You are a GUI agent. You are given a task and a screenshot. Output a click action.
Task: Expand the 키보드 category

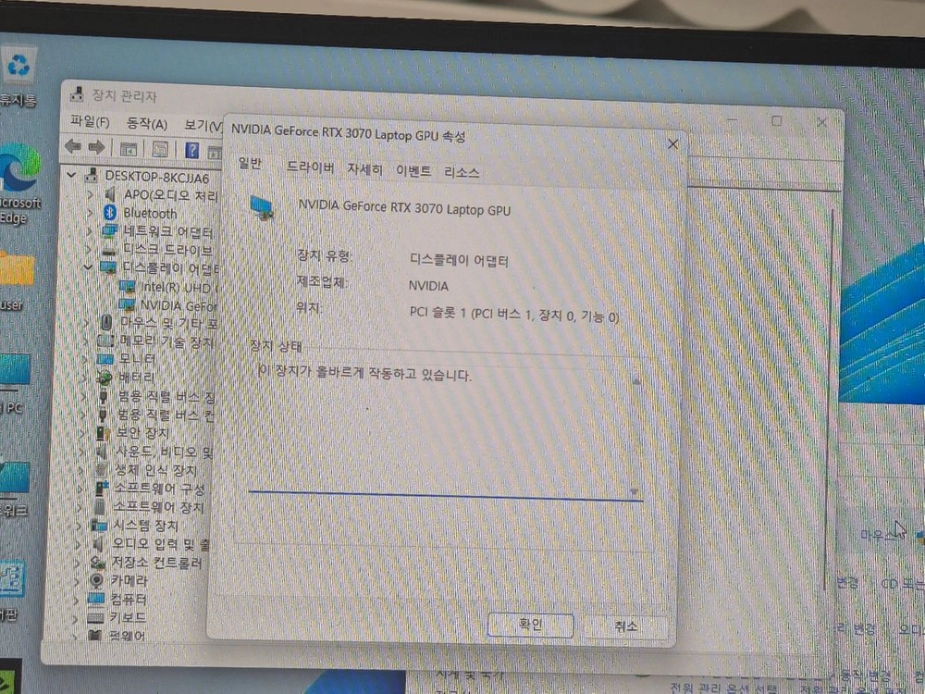tap(75, 618)
